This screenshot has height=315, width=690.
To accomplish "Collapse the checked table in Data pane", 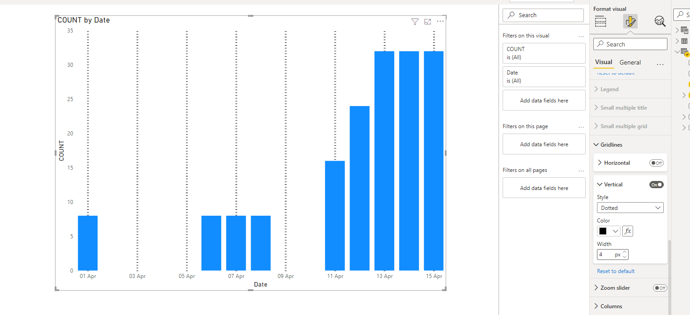I will click(677, 52).
